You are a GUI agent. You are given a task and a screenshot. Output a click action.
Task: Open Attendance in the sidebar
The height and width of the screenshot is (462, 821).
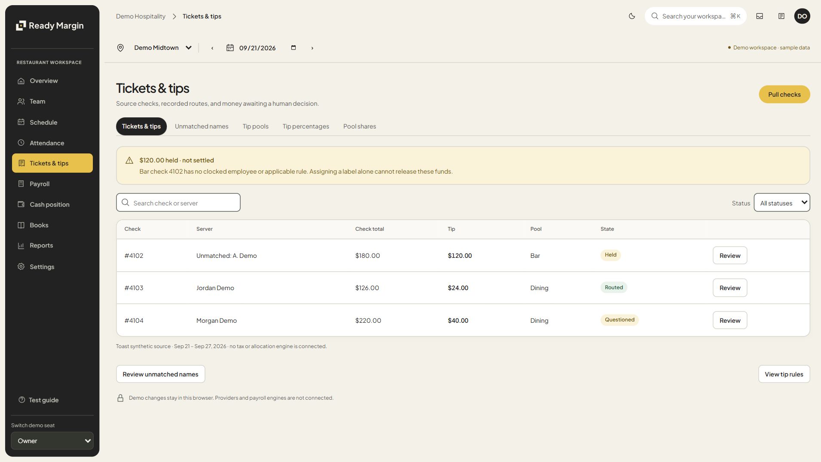click(52, 143)
